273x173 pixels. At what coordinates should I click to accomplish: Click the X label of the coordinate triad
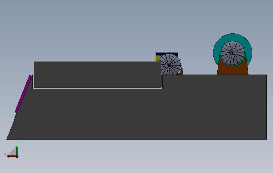coord(5,155)
